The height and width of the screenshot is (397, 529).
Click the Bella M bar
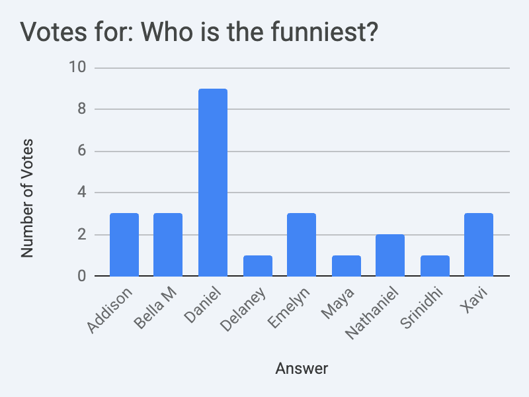click(168, 245)
